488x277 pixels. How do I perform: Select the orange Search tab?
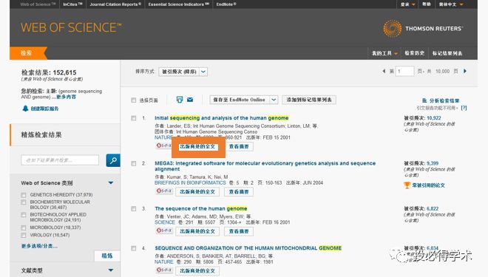coord(27,53)
